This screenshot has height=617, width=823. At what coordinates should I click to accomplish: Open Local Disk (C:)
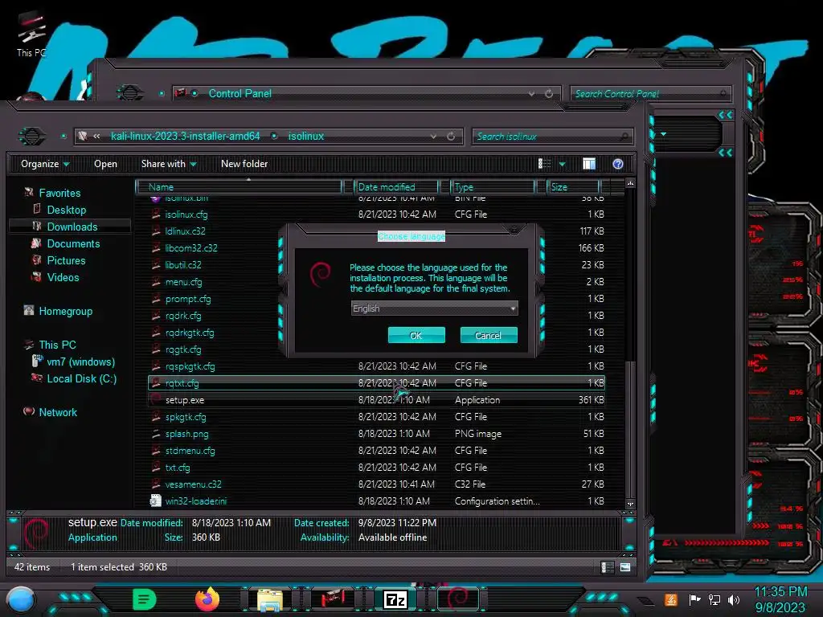(81, 378)
